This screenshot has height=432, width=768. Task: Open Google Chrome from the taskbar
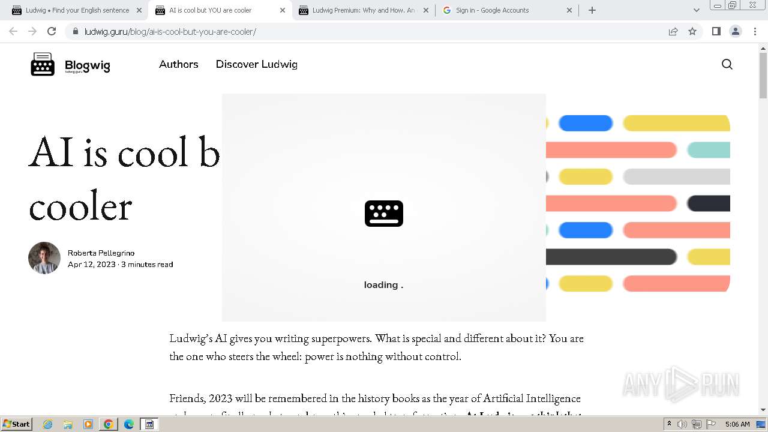click(109, 424)
